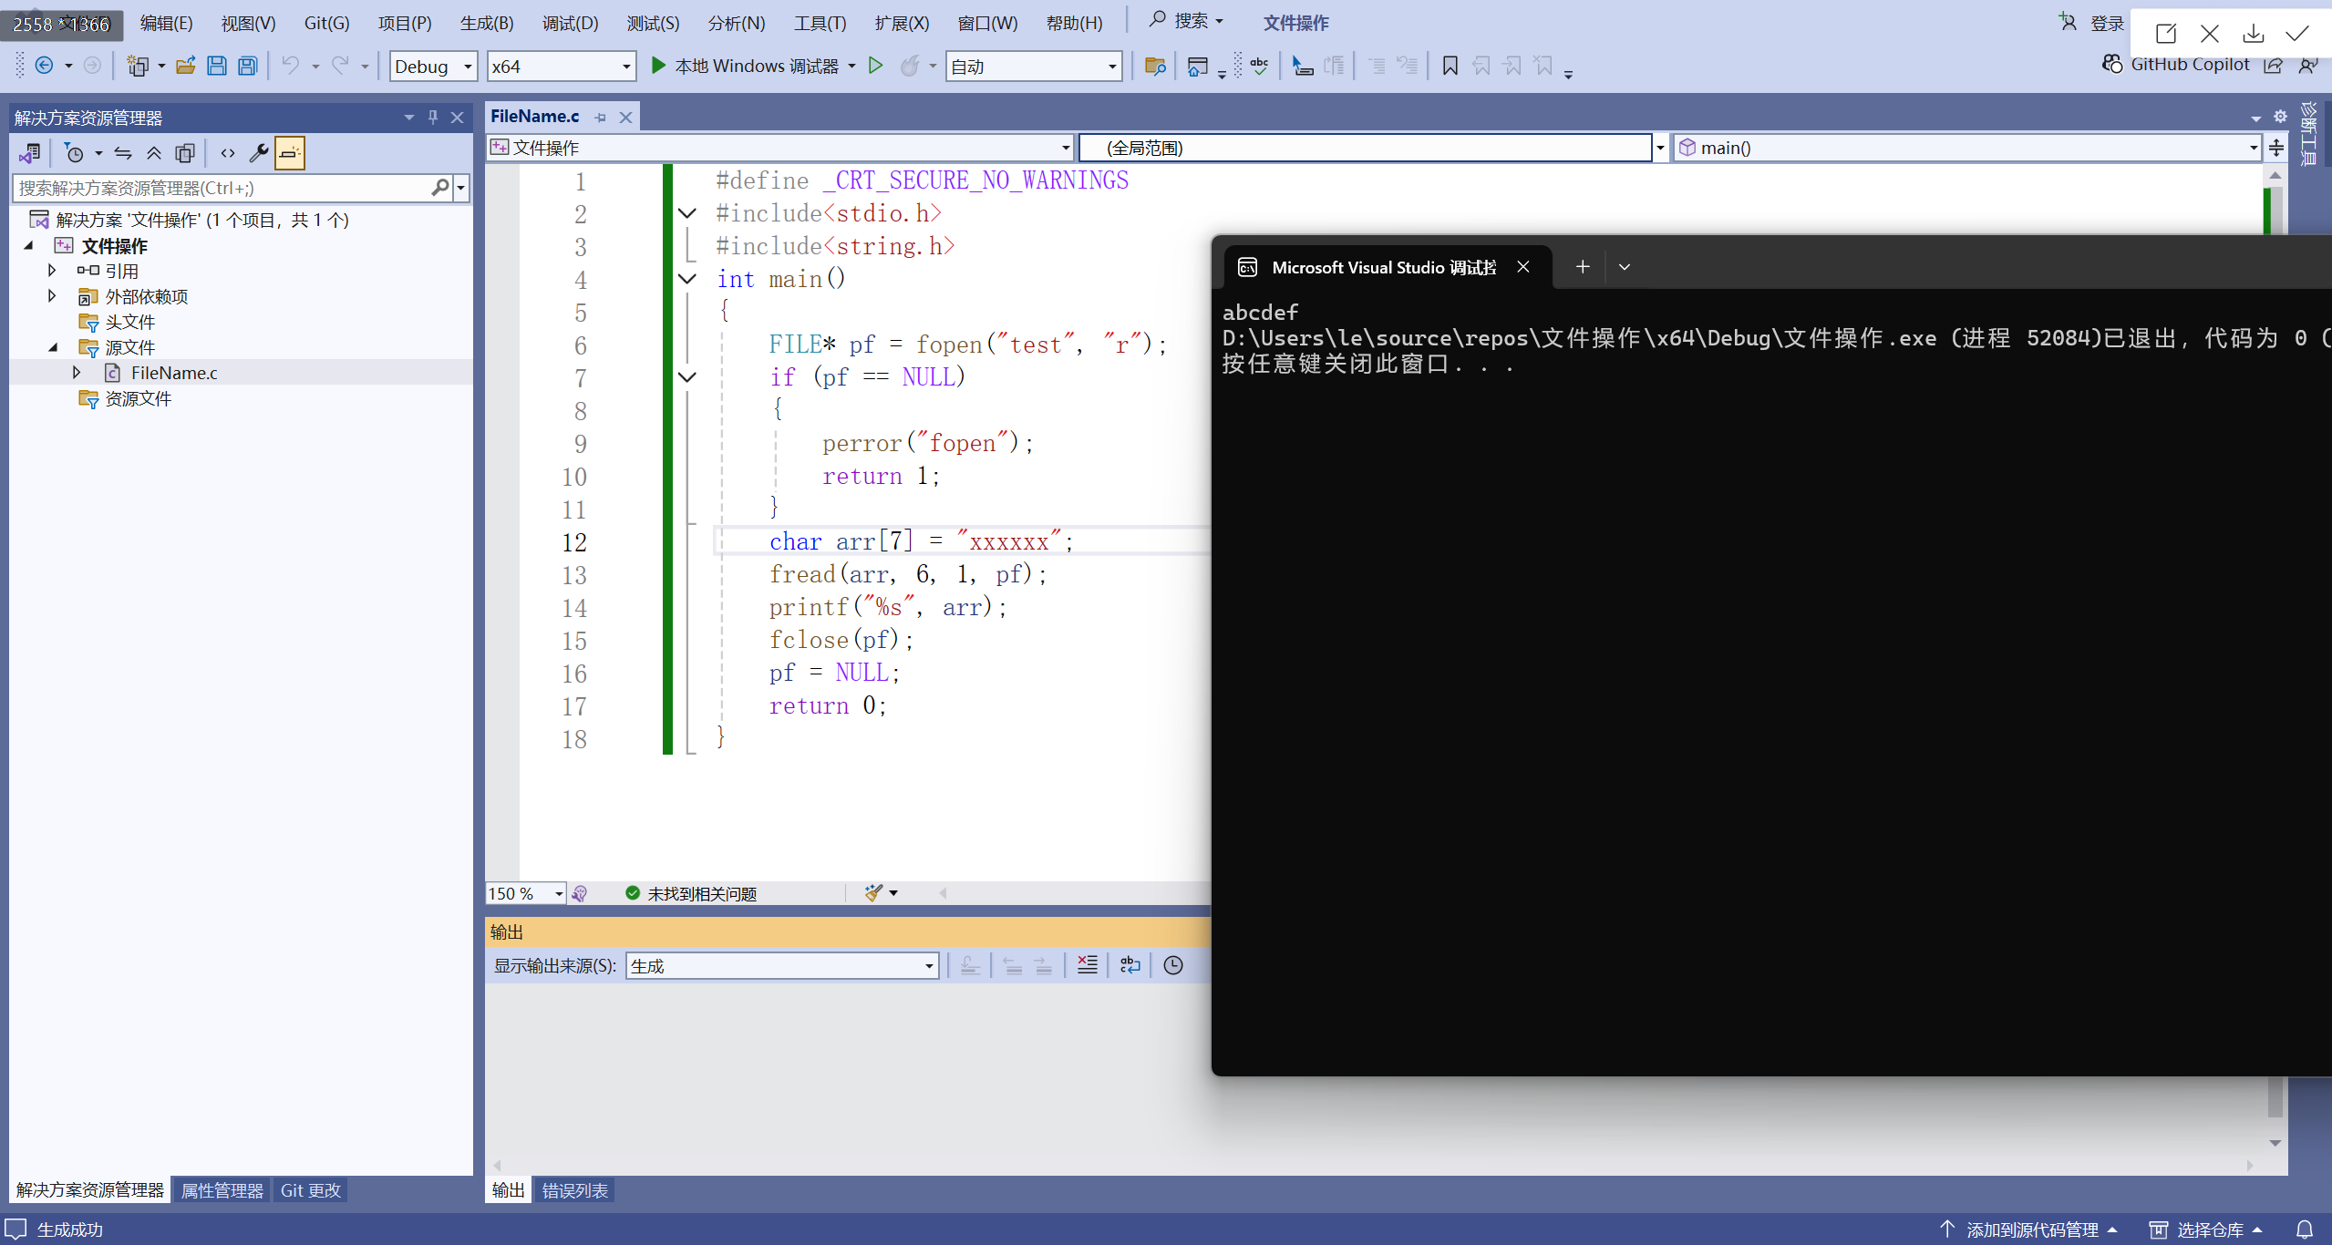Click the Undo arrow icon
2332x1245 pixels.
[290, 66]
